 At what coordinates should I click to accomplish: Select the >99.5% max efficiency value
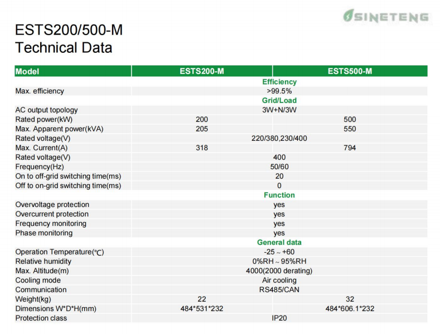pos(279,91)
